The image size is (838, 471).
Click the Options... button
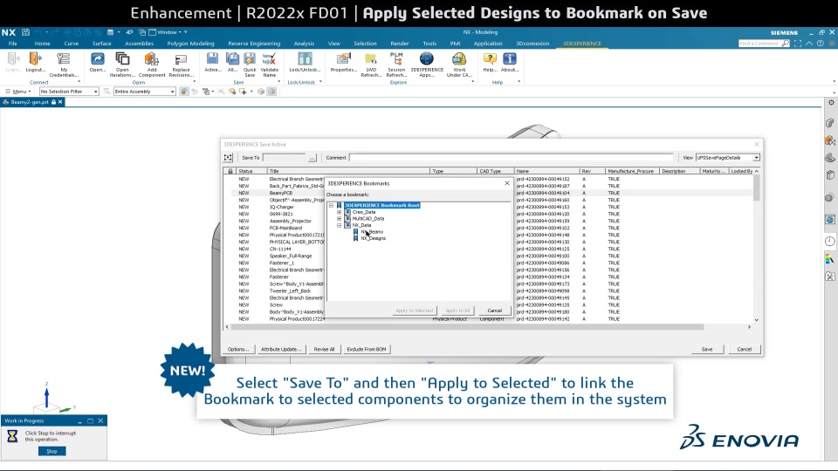pos(237,349)
